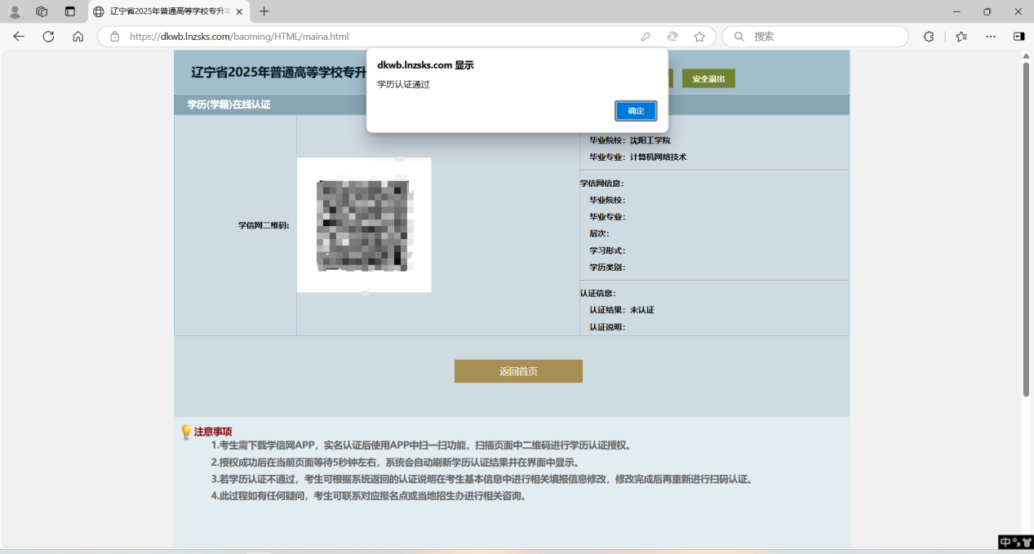
Task: Open the workspaces icon in title bar
Action: tap(42, 11)
